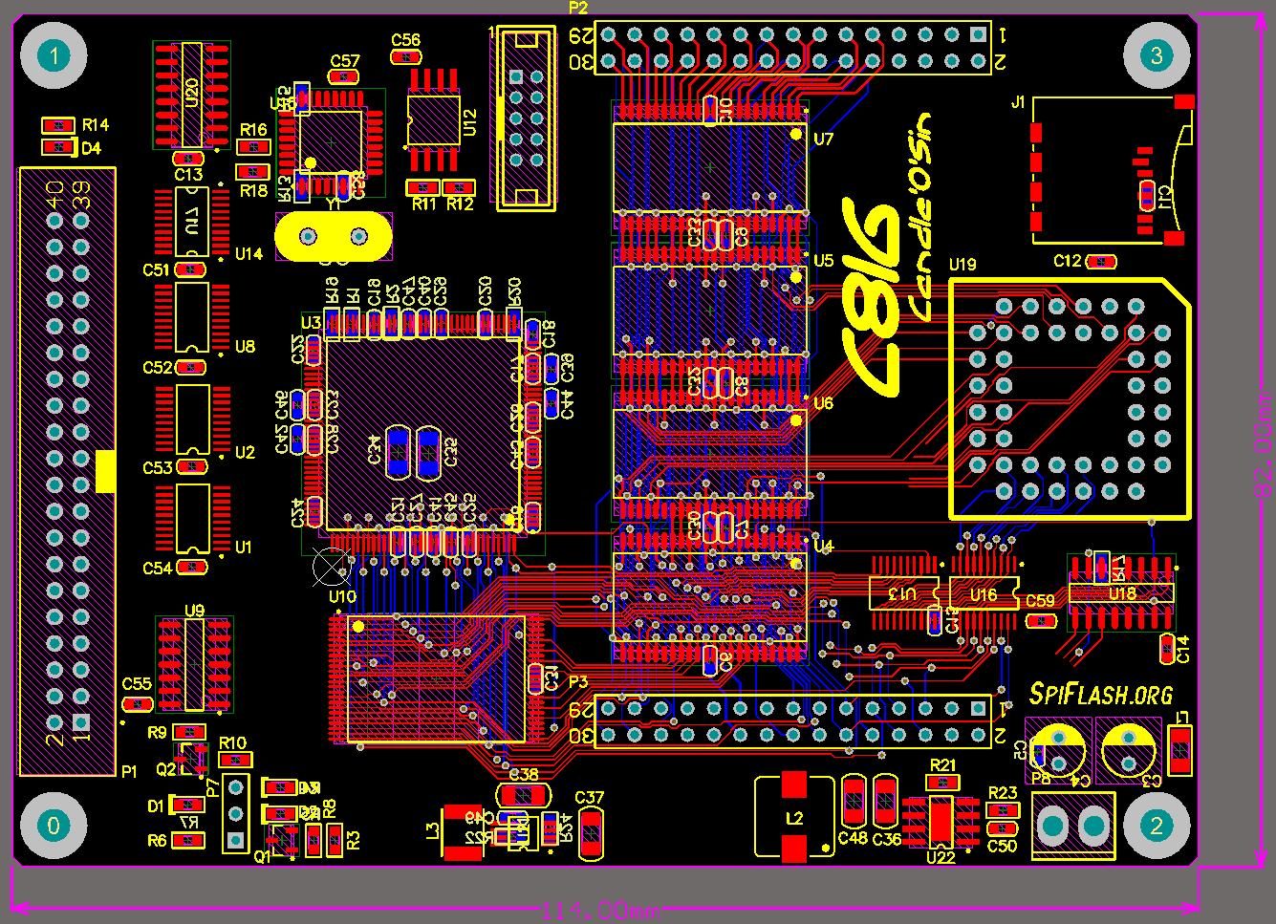Click the SpiFlash.org silkscreen text

[1101, 694]
